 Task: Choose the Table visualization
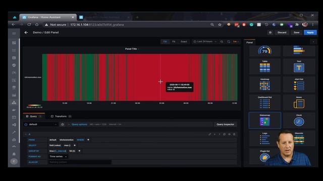tap(264, 66)
